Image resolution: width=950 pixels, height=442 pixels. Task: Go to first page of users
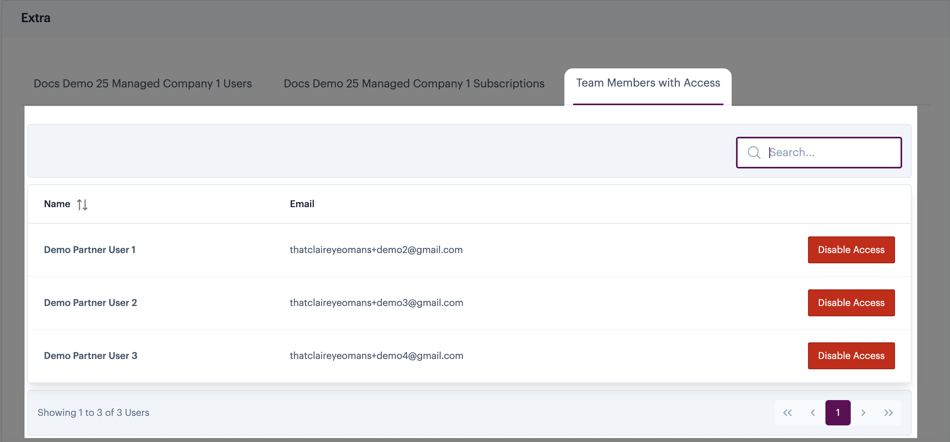tap(787, 413)
